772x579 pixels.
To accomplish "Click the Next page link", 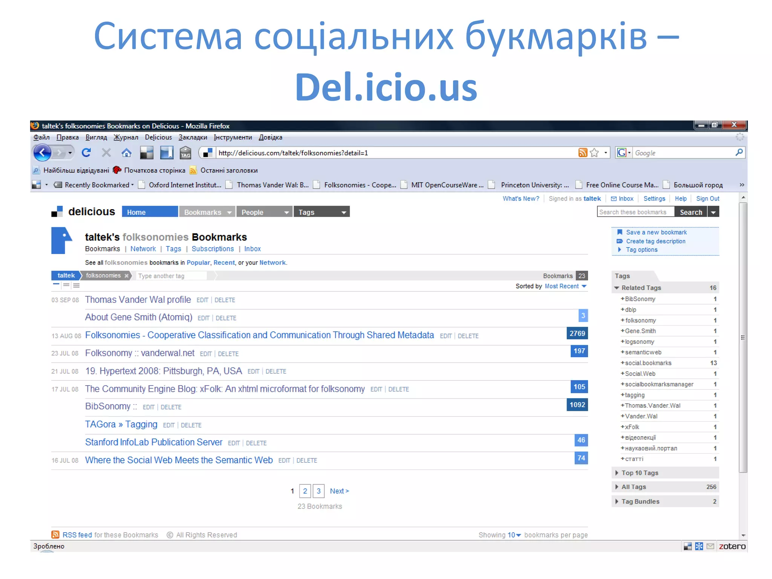I will 339,491.
